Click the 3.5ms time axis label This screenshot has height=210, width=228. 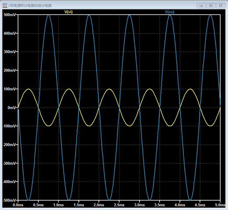(x=159, y=205)
